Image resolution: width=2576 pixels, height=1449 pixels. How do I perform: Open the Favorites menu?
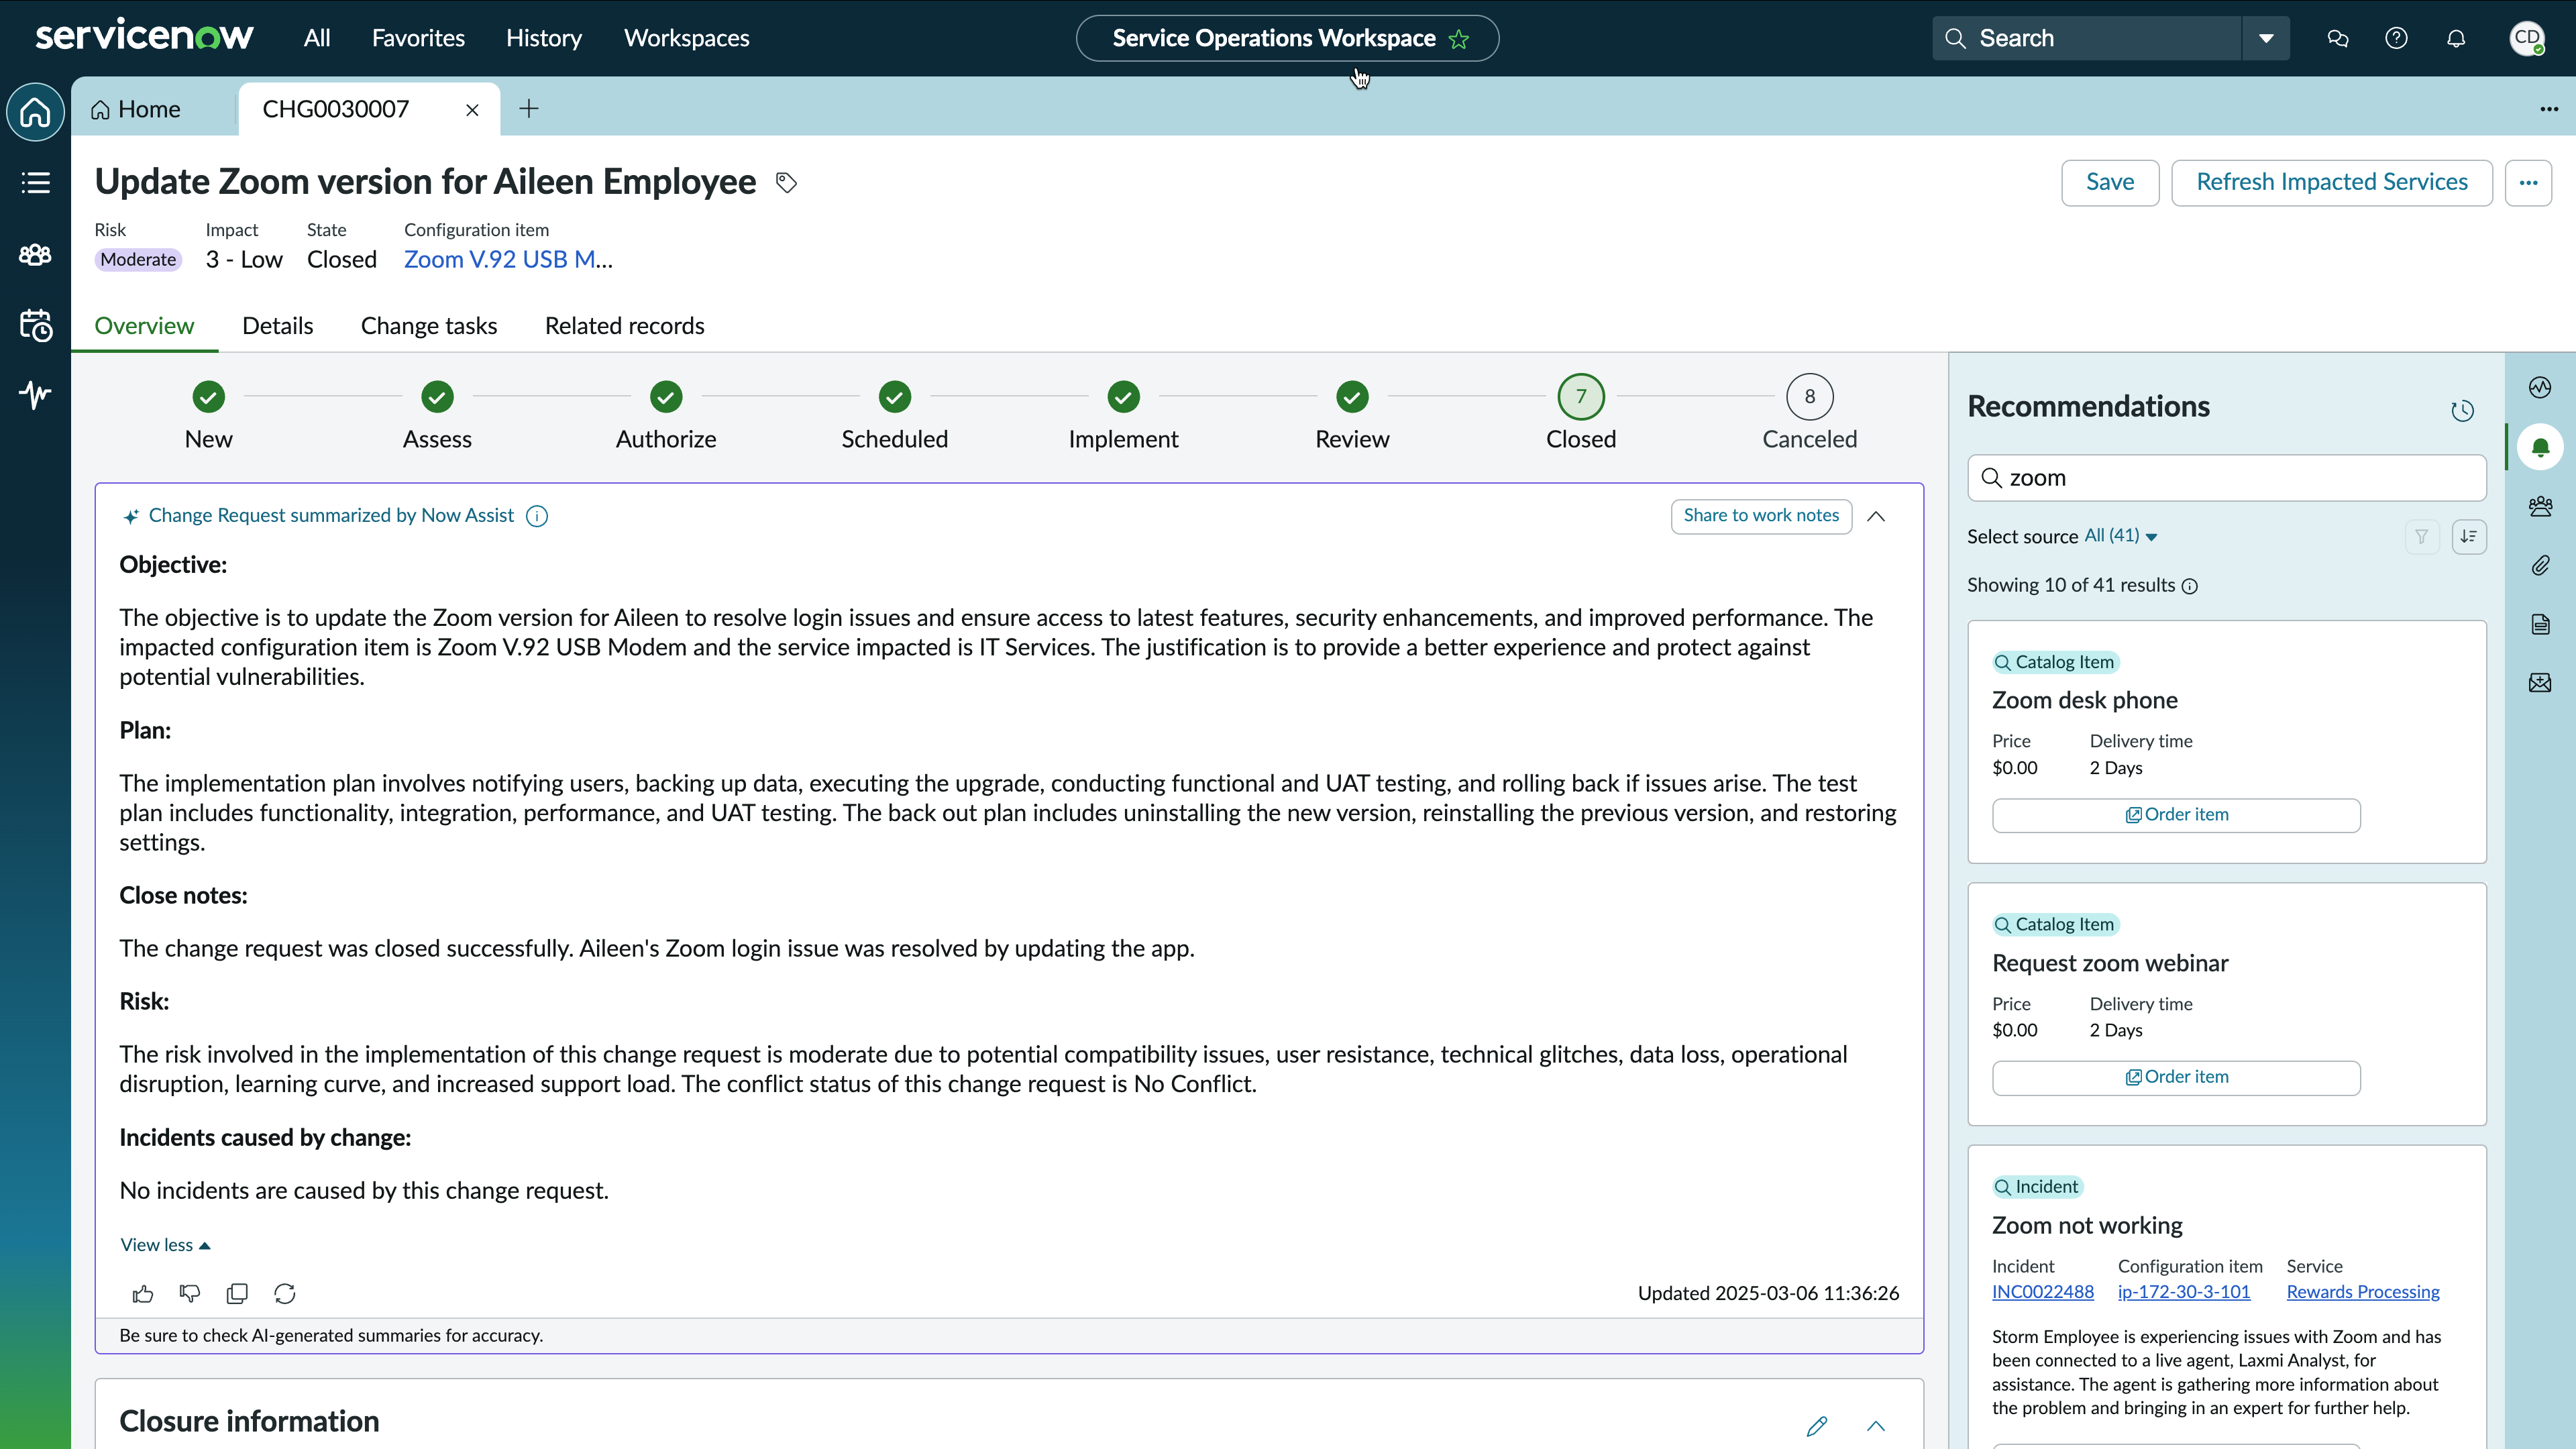(x=418, y=38)
